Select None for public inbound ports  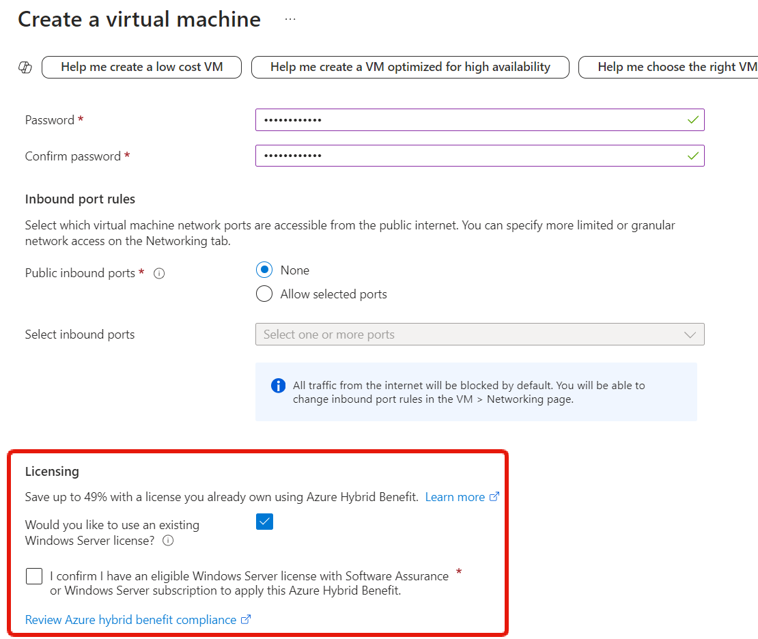(264, 270)
